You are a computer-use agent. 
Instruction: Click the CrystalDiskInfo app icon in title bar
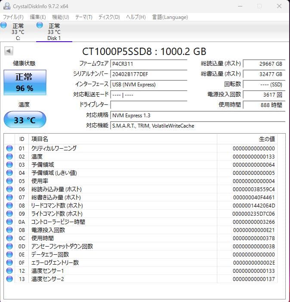tap(7, 6)
